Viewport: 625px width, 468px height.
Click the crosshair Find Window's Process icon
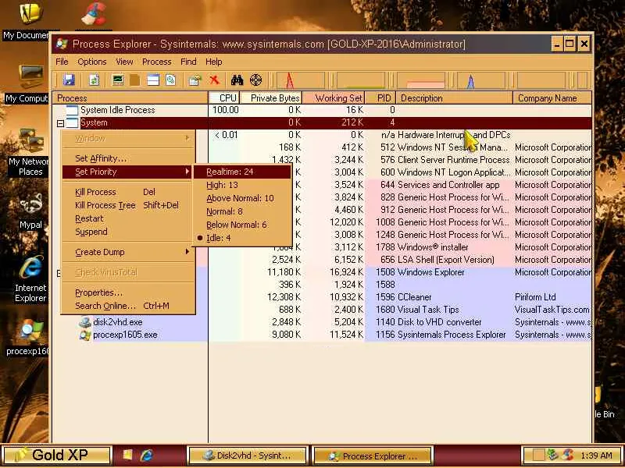tap(256, 80)
